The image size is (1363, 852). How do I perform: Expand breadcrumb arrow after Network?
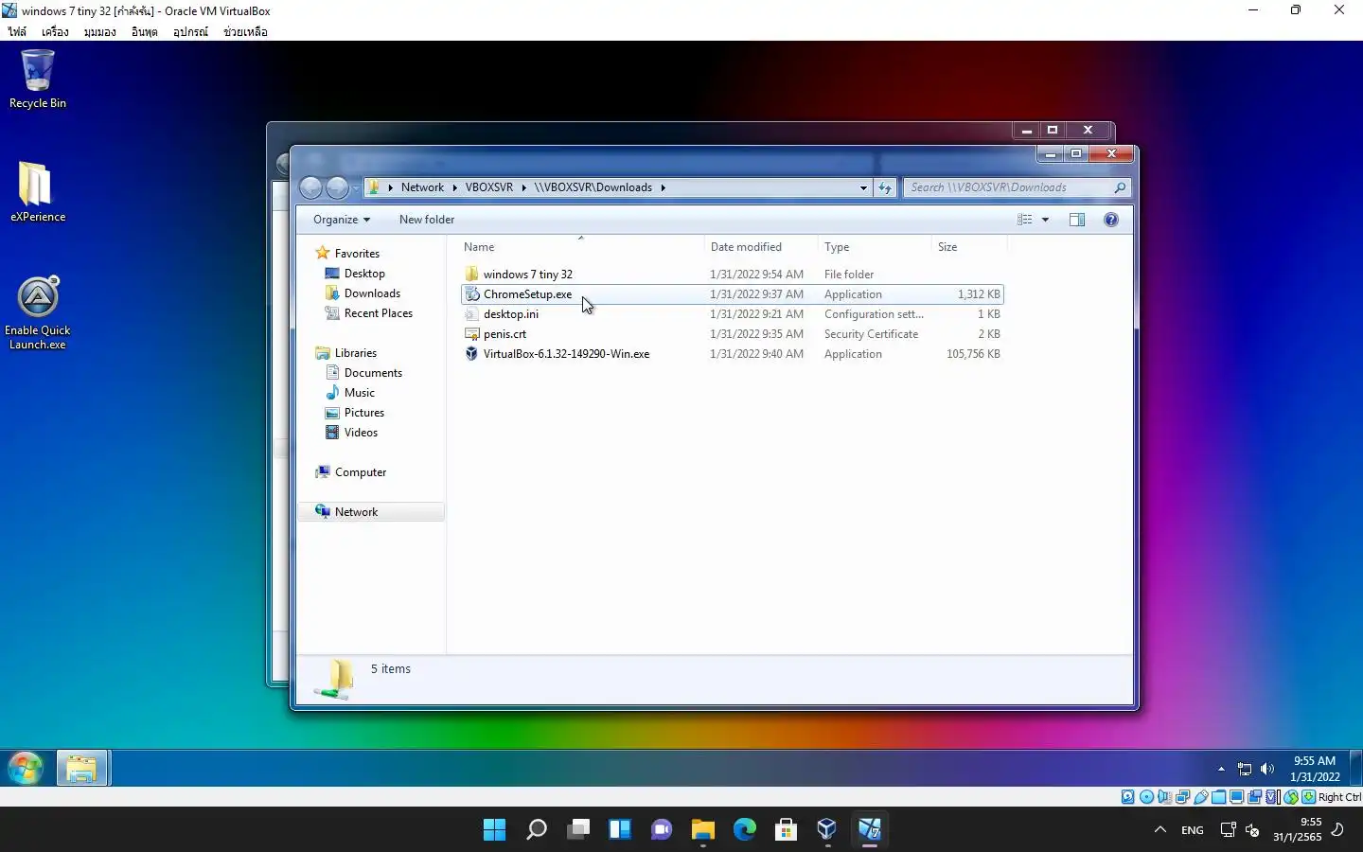click(x=454, y=187)
